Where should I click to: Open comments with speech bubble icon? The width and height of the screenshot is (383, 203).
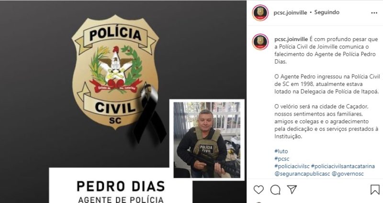(275, 189)
